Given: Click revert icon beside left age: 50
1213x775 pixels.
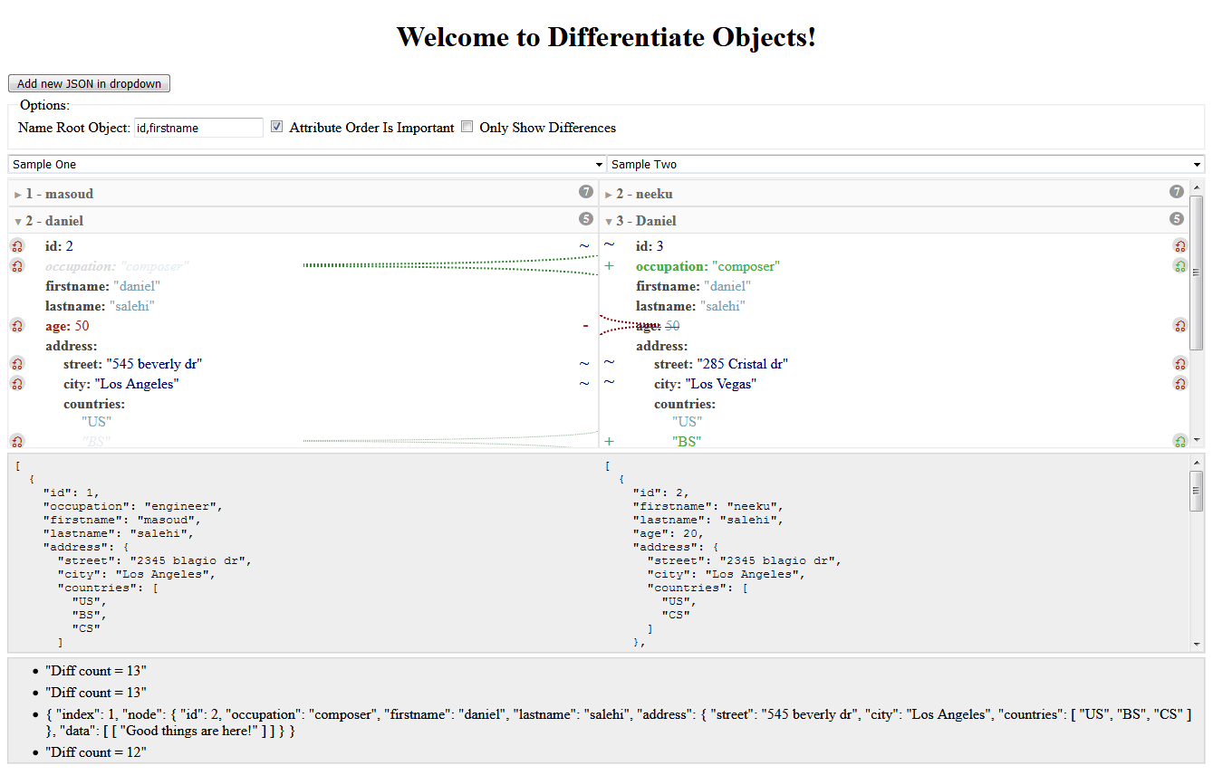Looking at the screenshot, I should click(17, 326).
